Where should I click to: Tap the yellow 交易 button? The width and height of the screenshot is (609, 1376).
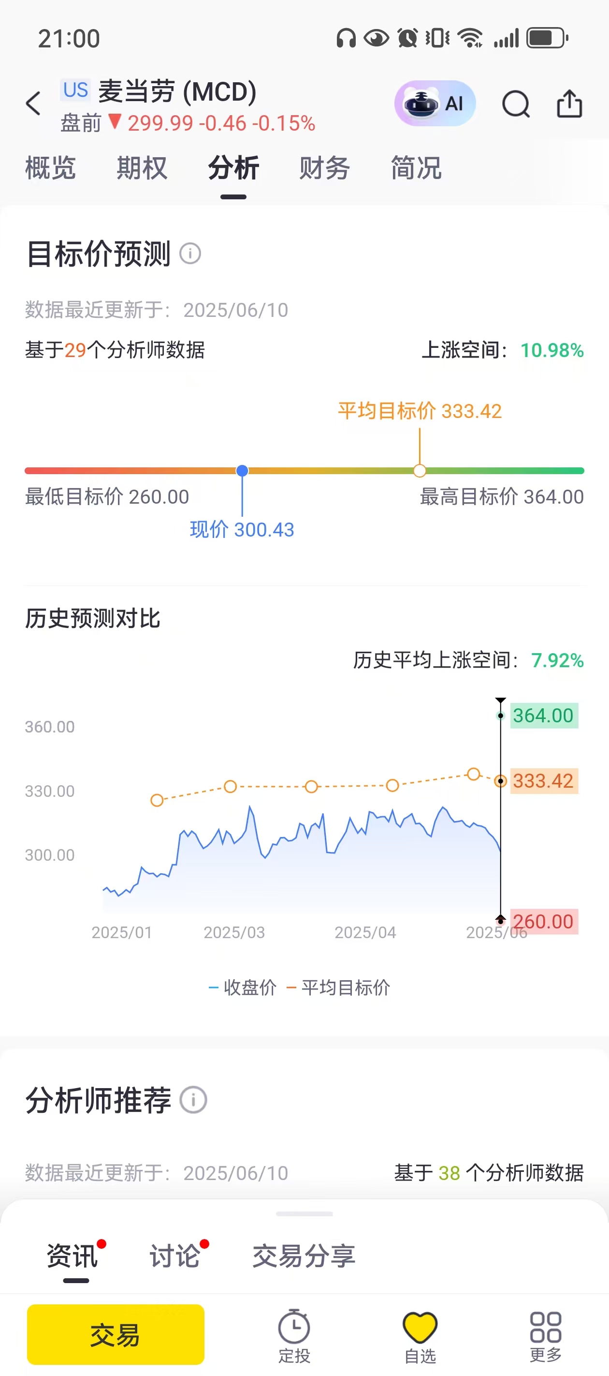(x=116, y=1334)
